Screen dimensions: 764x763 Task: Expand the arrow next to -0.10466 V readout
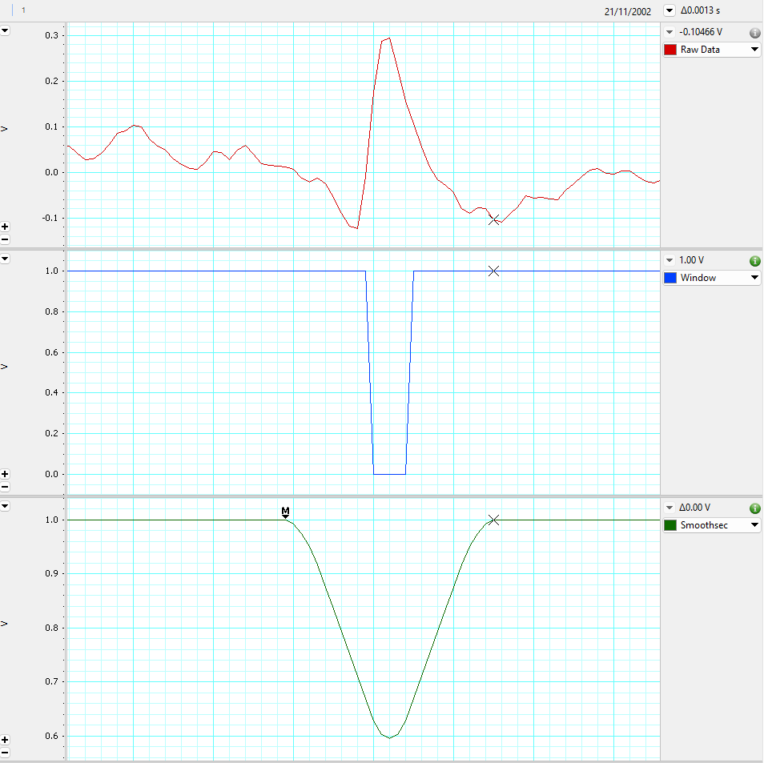[x=670, y=33]
